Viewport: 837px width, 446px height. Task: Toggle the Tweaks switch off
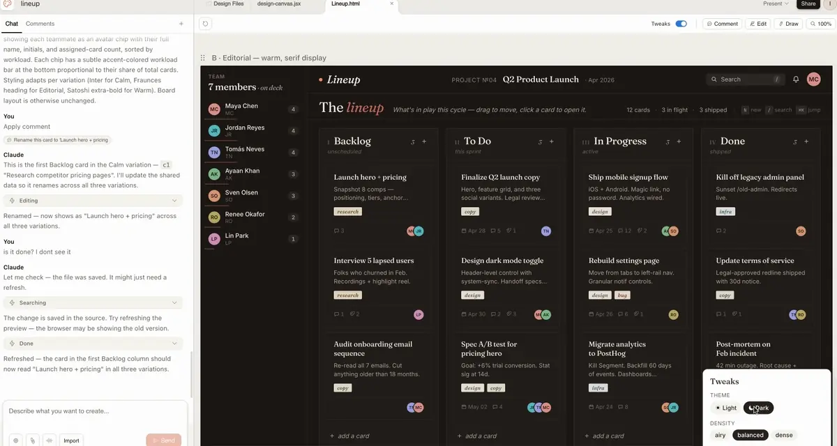pos(681,24)
